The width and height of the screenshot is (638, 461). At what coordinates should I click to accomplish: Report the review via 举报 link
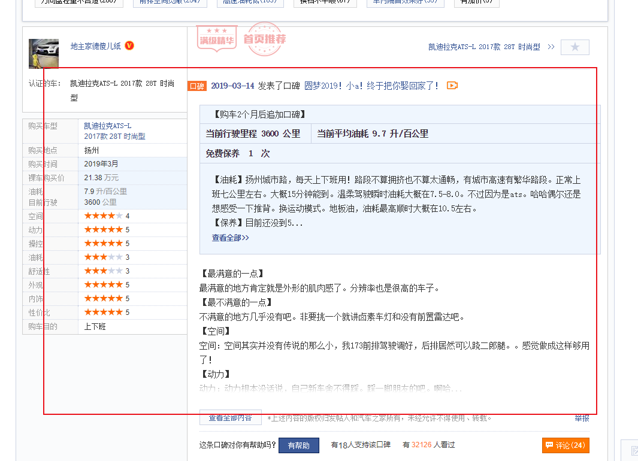pos(582,418)
